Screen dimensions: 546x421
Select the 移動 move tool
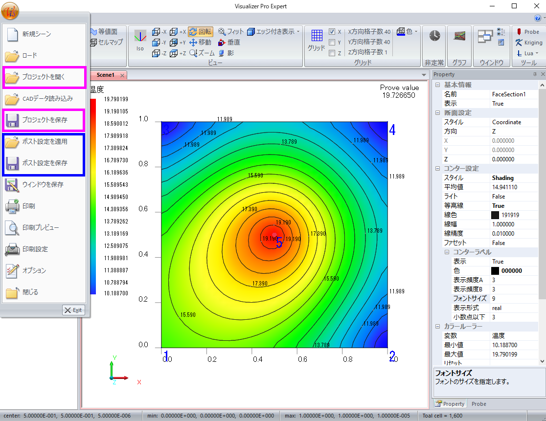(200, 43)
